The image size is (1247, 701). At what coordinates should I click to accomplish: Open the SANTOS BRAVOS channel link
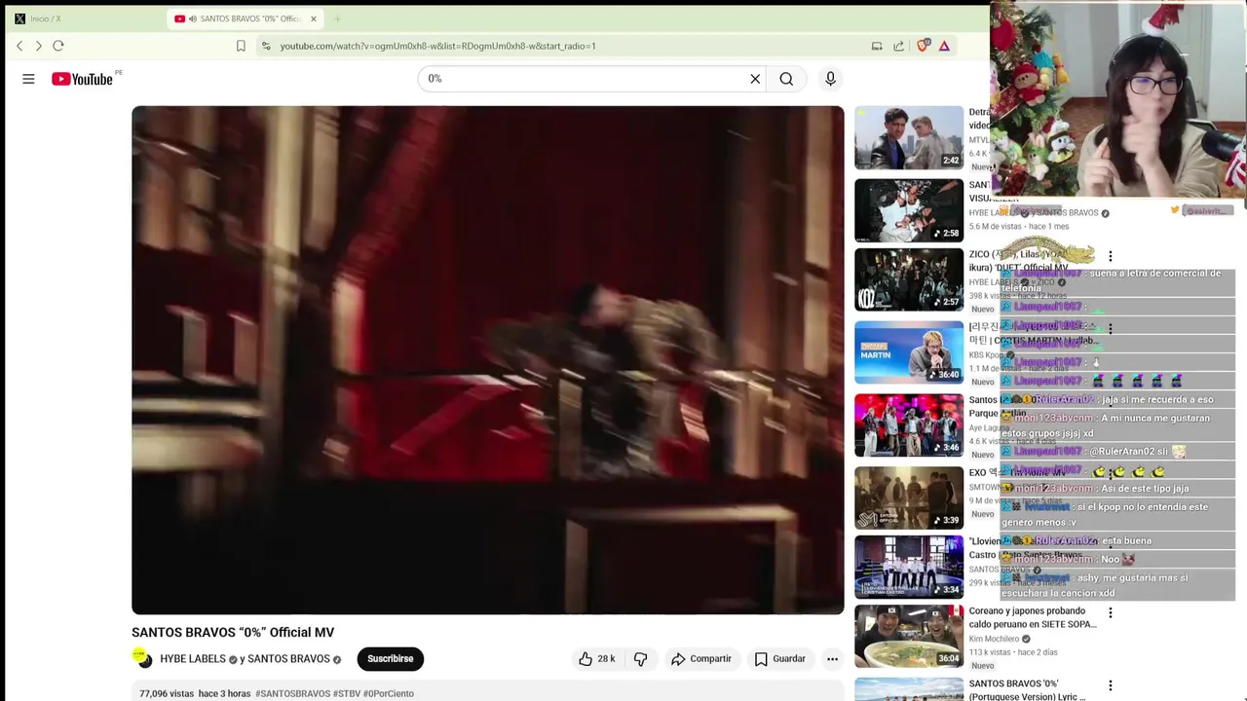288,659
